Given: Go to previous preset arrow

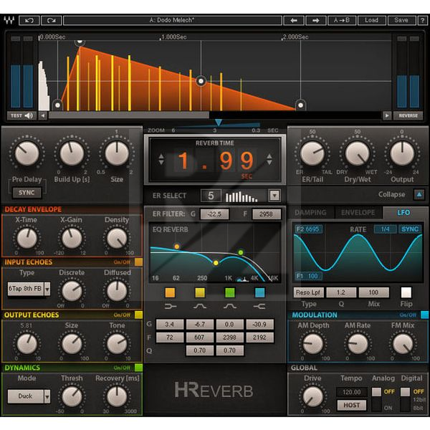Looking at the screenshot, I should [x=294, y=20].
